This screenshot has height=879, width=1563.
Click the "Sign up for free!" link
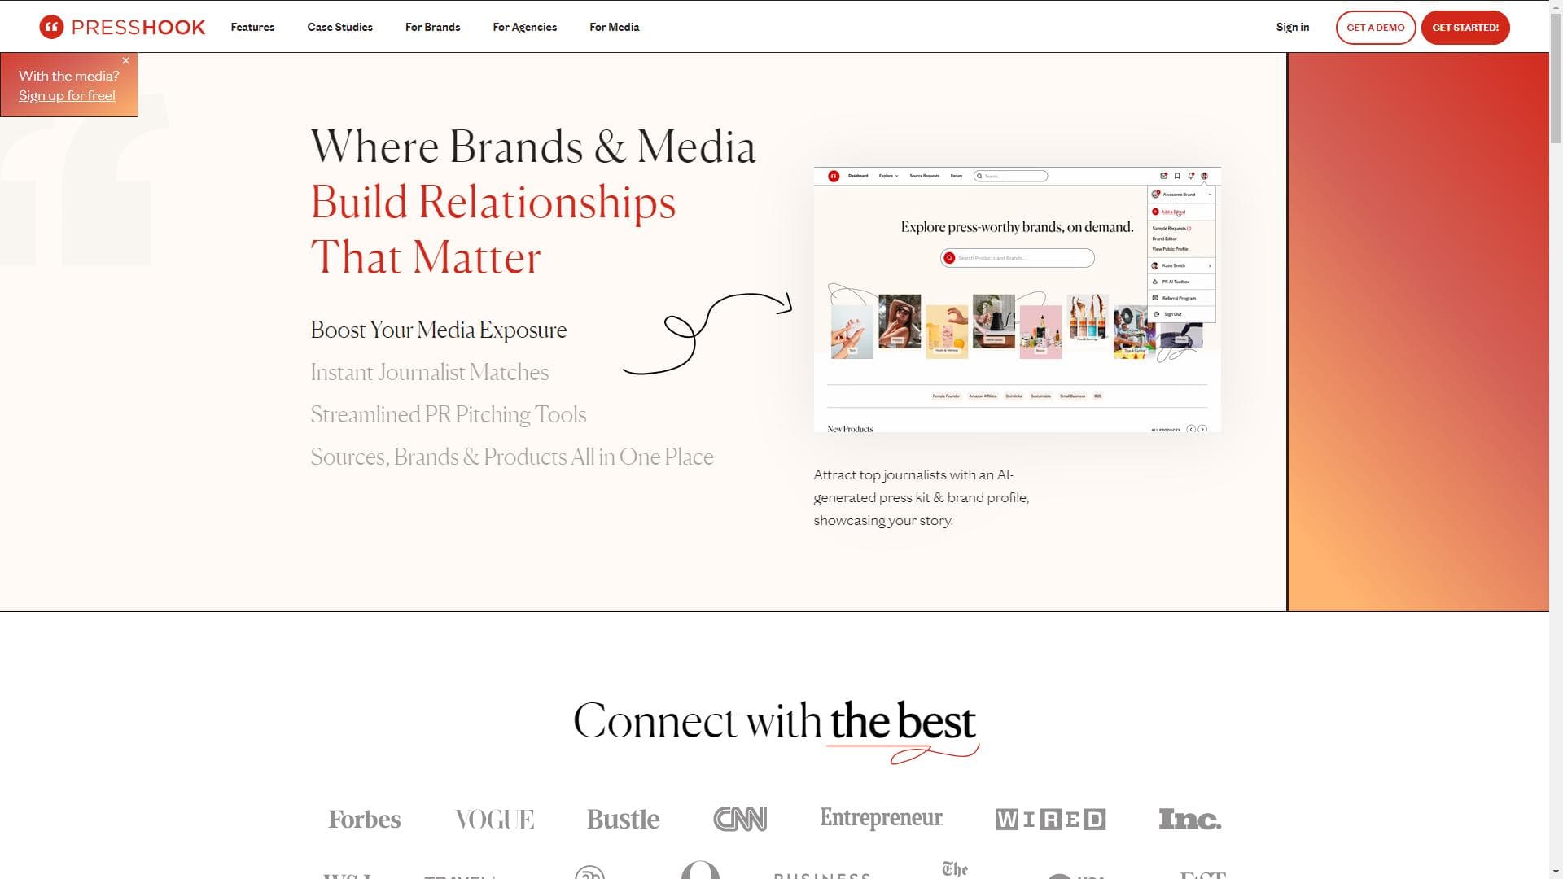pos(67,95)
